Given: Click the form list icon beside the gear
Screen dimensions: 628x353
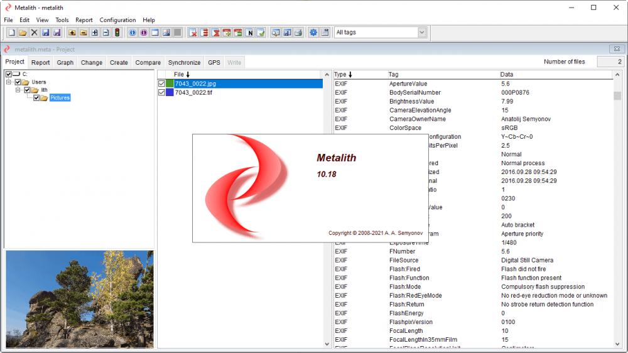Looking at the screenshot, I should click(325, 33).
